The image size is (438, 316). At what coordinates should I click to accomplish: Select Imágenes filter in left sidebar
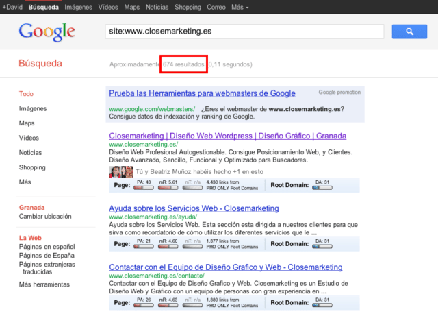[33, 108]
